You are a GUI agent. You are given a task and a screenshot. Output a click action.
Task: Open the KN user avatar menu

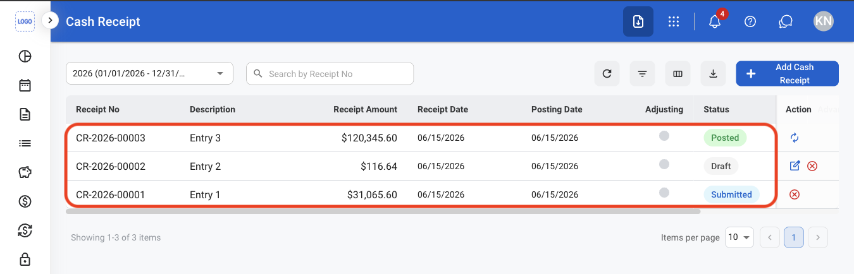(x=823, y=21)
